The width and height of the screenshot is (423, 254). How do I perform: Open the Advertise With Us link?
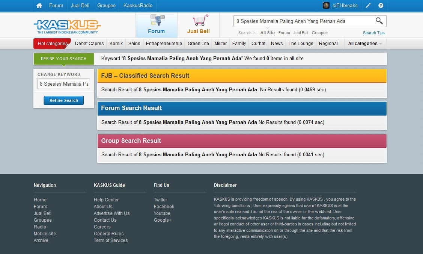(x=112, y=213)
